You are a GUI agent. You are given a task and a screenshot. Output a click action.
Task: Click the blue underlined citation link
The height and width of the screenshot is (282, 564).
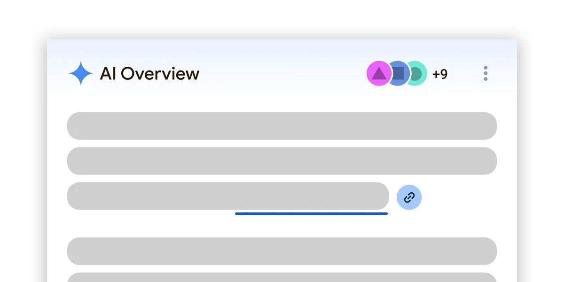pos(311,213)
